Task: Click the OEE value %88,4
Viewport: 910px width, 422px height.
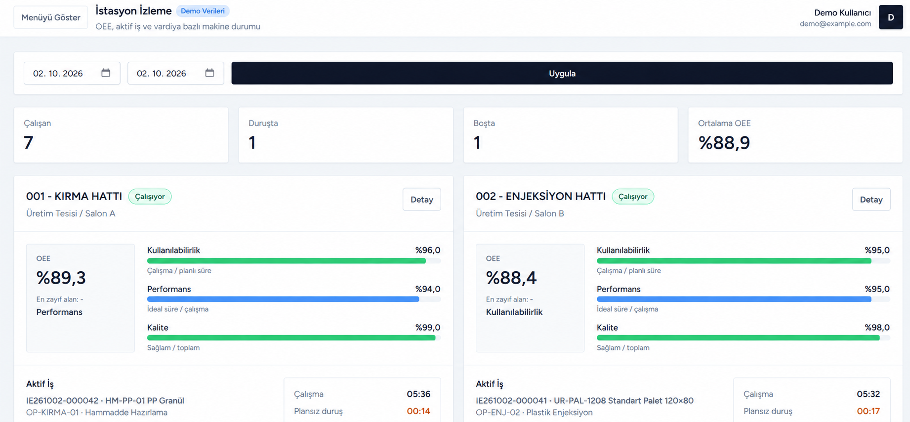Action: pyautogui.click(x=511, y=278)
